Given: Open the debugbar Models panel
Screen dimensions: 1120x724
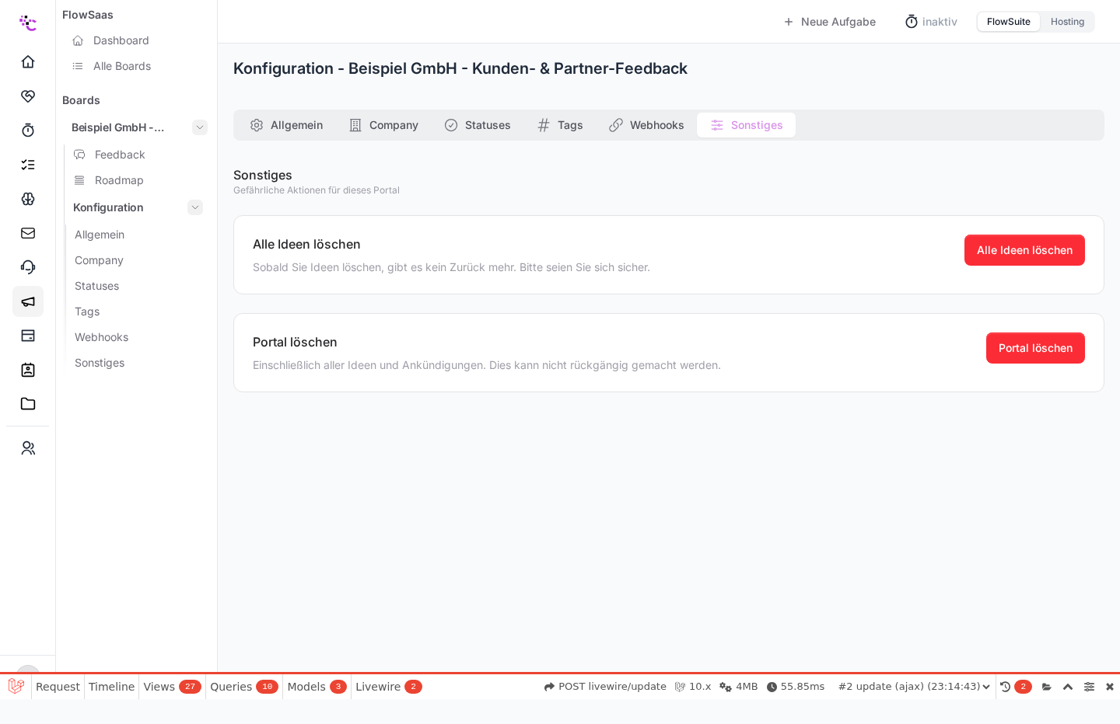Looking at the screenshot, I should (317, 687).
